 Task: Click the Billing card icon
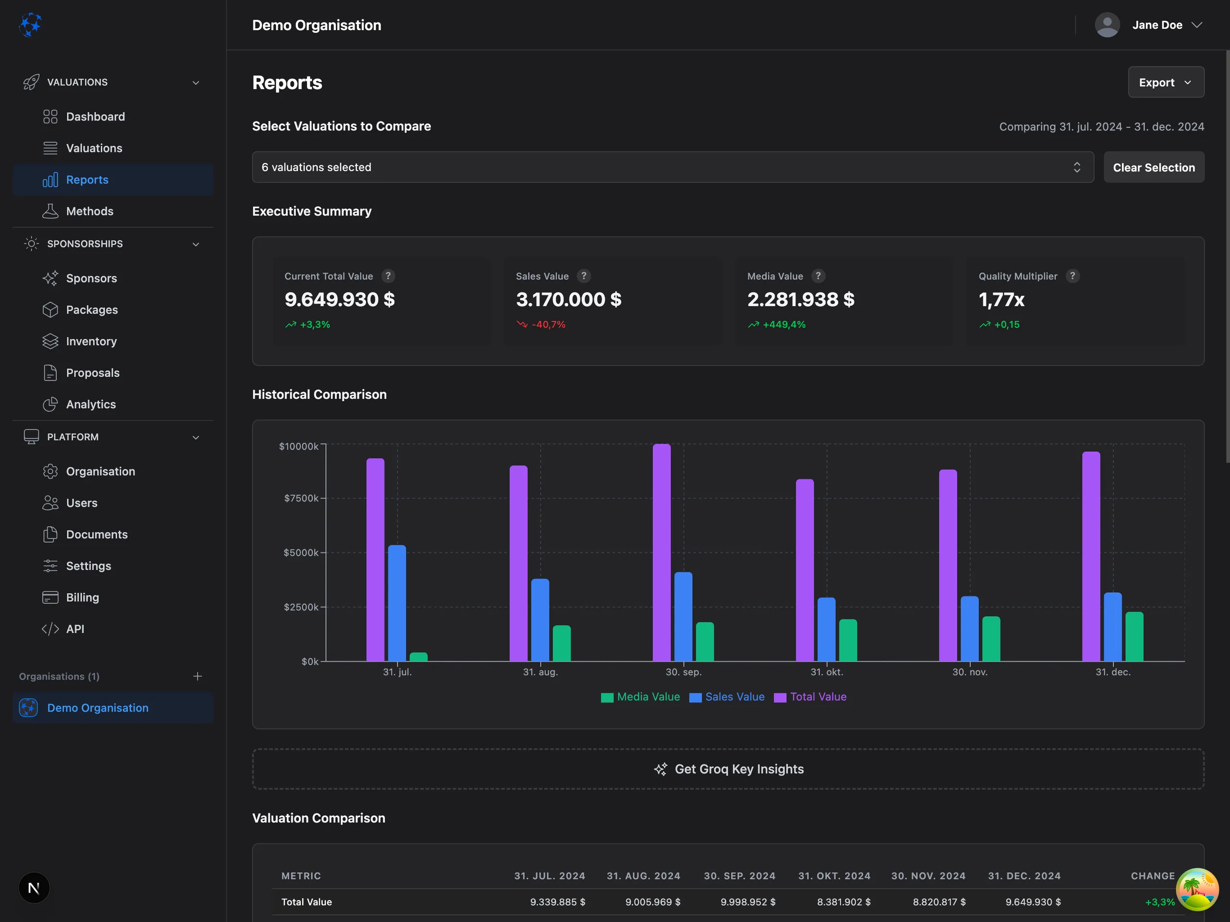tap(50, 597)
